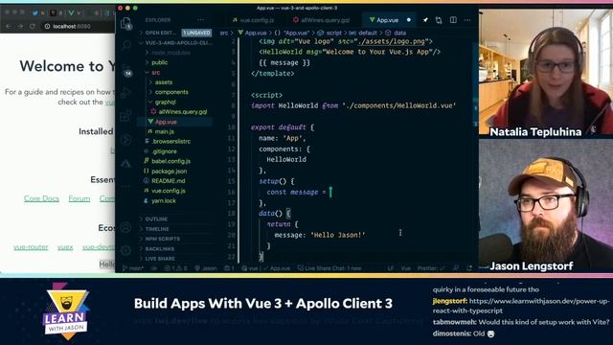Image resolution: width=613 pixels, height=345 pixels.
Task: Expand the Live Share section
Action: (x=157, y=259)
